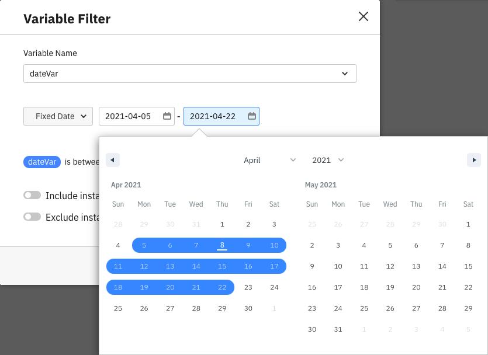This screenshot has height=355, width=488.
Task: Click the end date field 2021-04-22
Action: coord(214,116)
